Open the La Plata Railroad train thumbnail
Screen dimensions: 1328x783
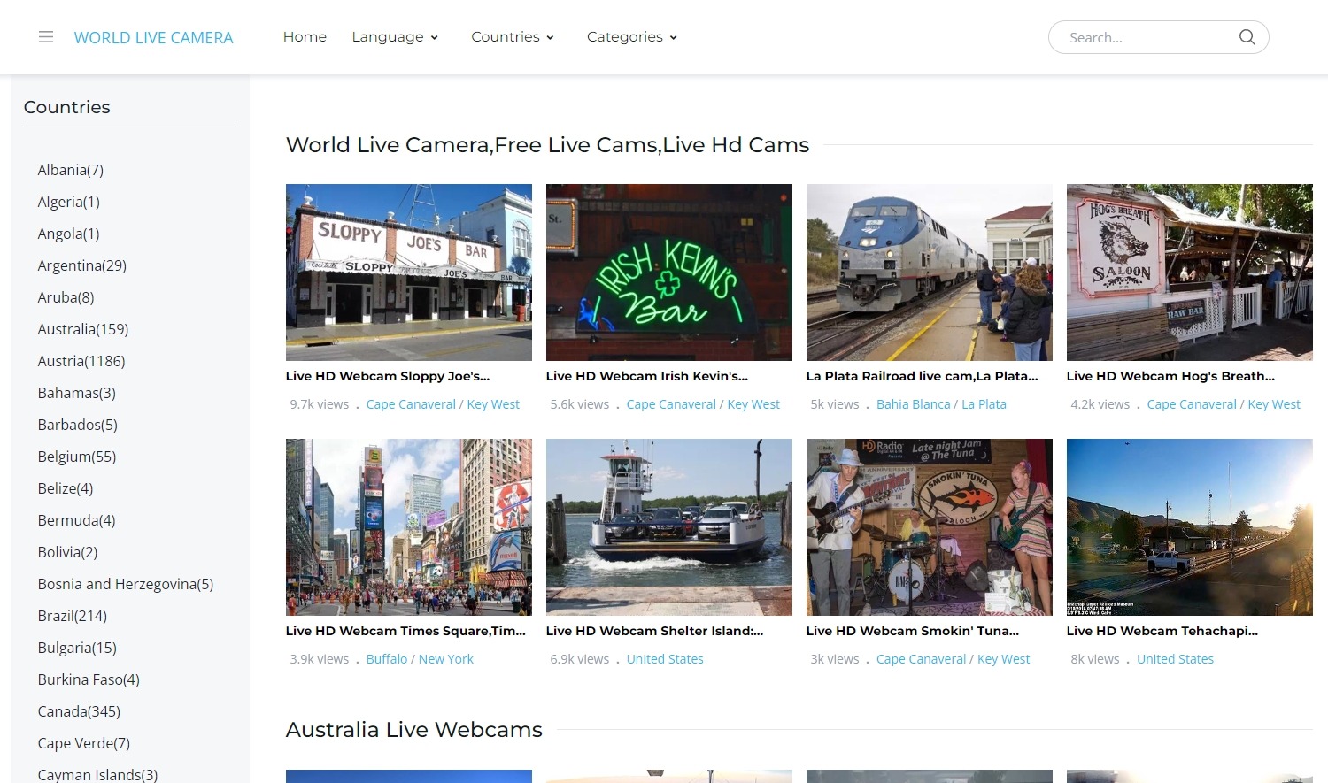929,273
